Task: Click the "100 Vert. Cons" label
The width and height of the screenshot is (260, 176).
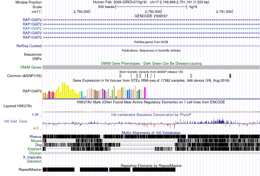Action: [15, 121]
